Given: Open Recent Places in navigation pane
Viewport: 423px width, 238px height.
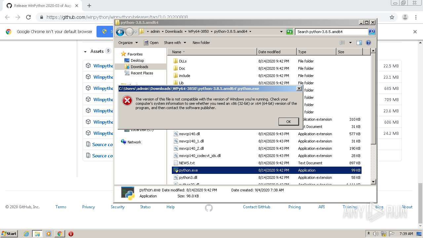Looking at the screenshot, I should pos(139,73).
